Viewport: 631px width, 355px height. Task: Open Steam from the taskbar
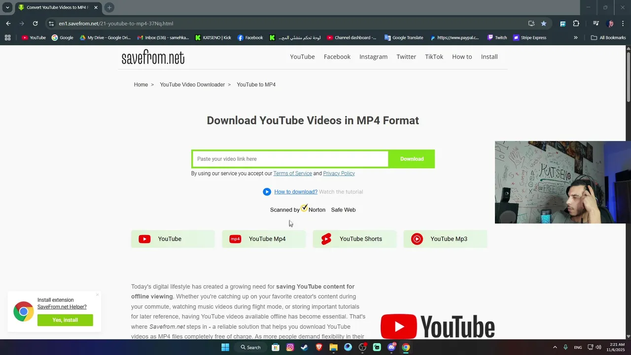[304, 347]
